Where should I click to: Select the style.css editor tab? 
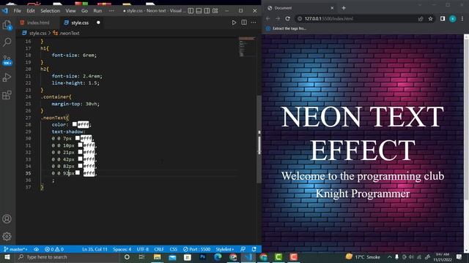point(80,23)
